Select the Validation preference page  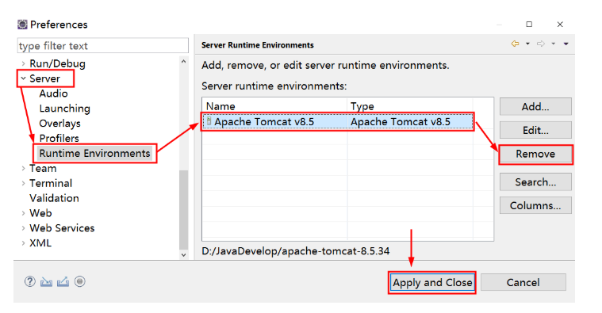[x=54, y=198]
